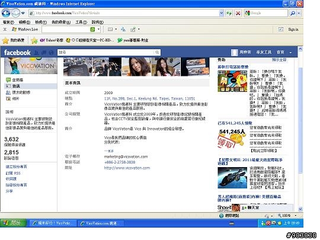This screenshot has height=240, width=320.
Task: Click the page scrollbar up arrow
Action: click(x=300, y=49)
